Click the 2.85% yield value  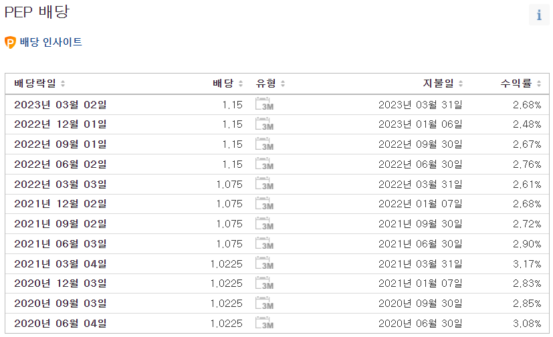point(527,304)
